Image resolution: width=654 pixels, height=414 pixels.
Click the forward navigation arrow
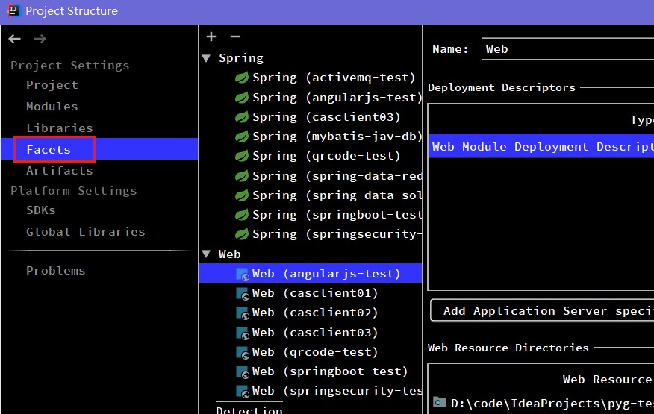(40, 39)
